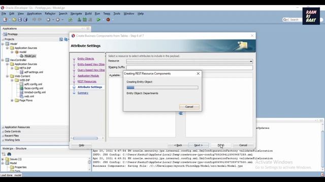The width and height of the screenshot is (325, 182).
Task: Click the wizard steps horizontal scrollbar
Action: click(x=85, y=138)
